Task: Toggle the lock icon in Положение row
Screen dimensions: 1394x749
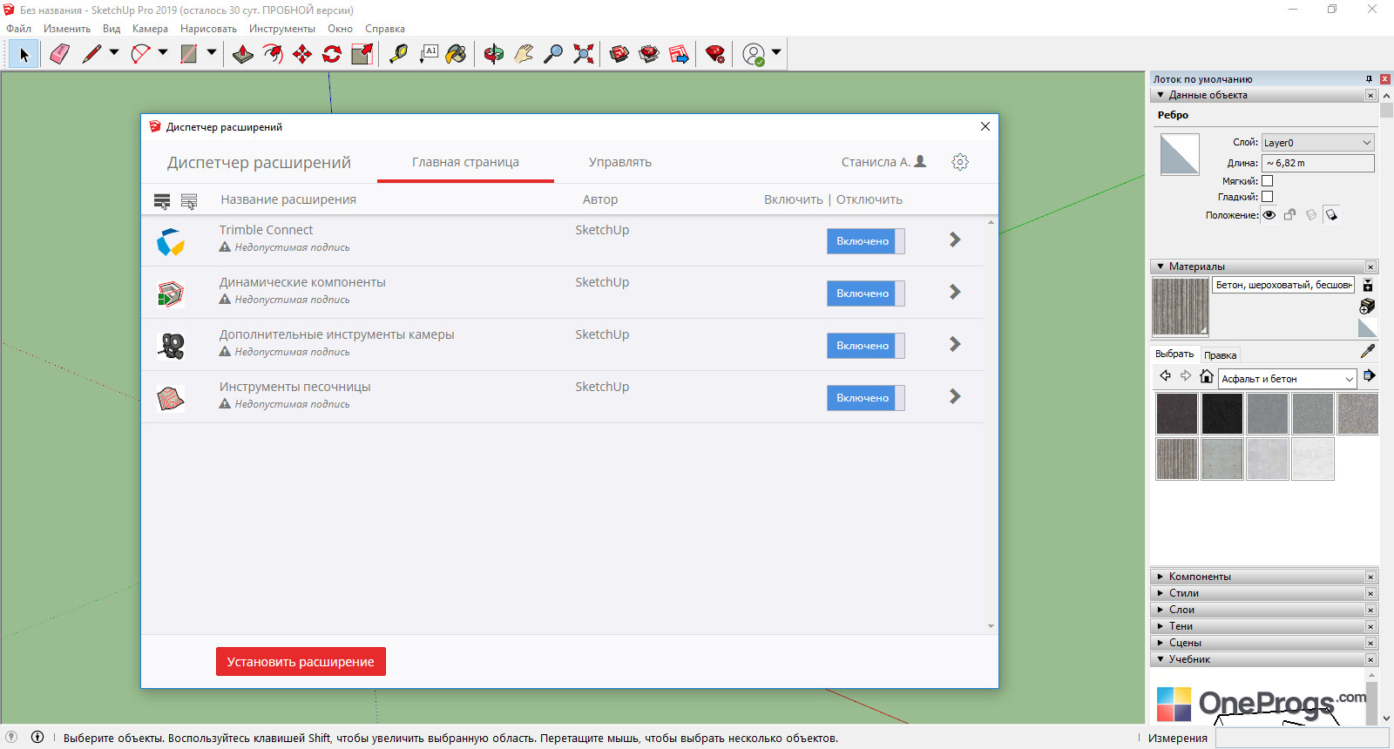Action: point(1290,215)
